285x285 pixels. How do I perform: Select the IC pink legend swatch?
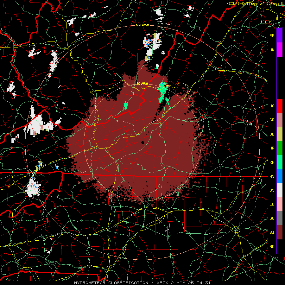(x=280, y=204)
